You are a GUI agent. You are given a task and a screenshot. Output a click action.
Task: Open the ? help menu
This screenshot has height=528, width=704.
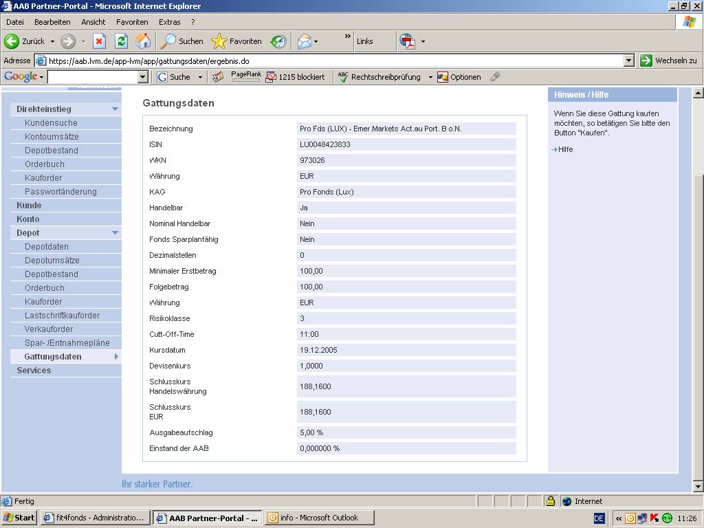pos(193,22)
